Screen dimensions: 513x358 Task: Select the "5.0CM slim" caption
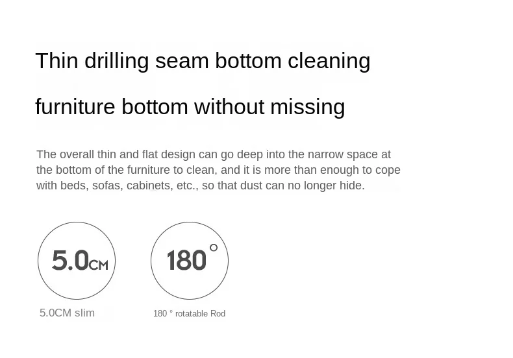tap(67, 313)
